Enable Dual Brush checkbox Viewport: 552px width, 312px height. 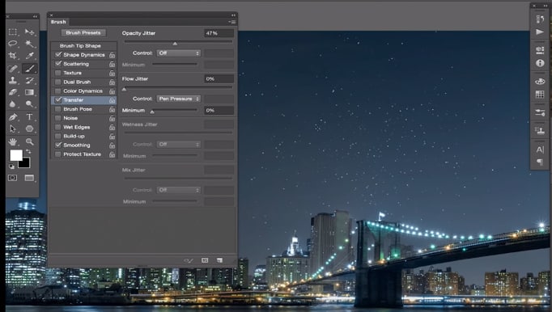[58, 82]
